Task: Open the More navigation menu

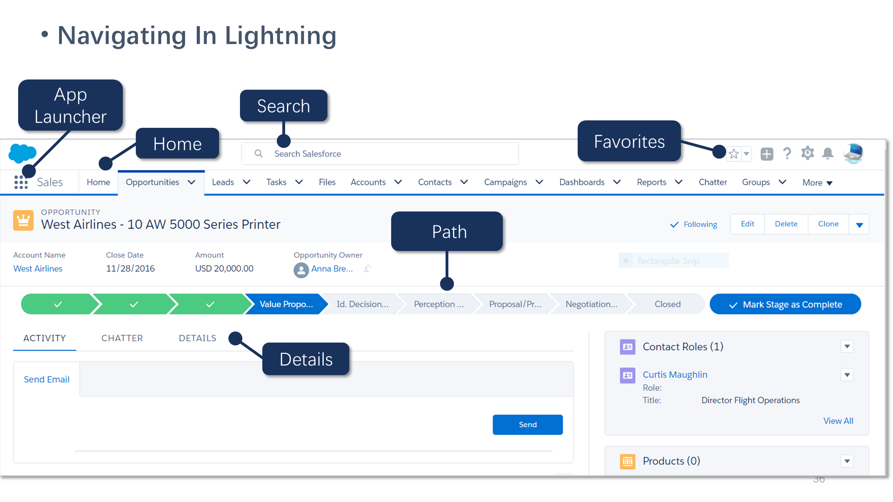Action: pos(817,183)
